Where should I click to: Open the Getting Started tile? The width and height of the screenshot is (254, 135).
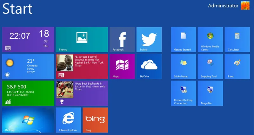tap(183, 39)
